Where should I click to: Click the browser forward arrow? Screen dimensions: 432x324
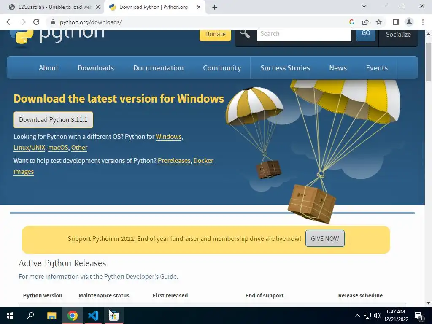[23, 22]
